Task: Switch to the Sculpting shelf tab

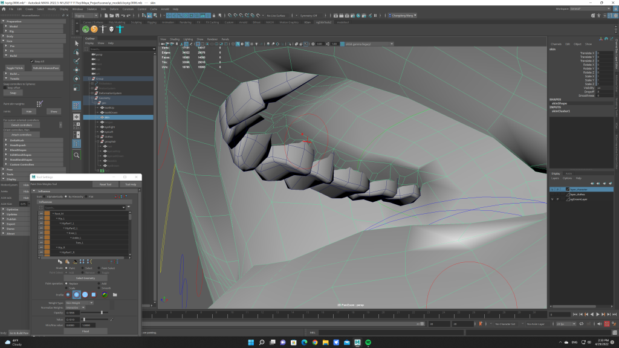Action: coord(136,22)
